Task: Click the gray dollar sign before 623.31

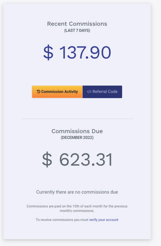Action: pos(47,159)
